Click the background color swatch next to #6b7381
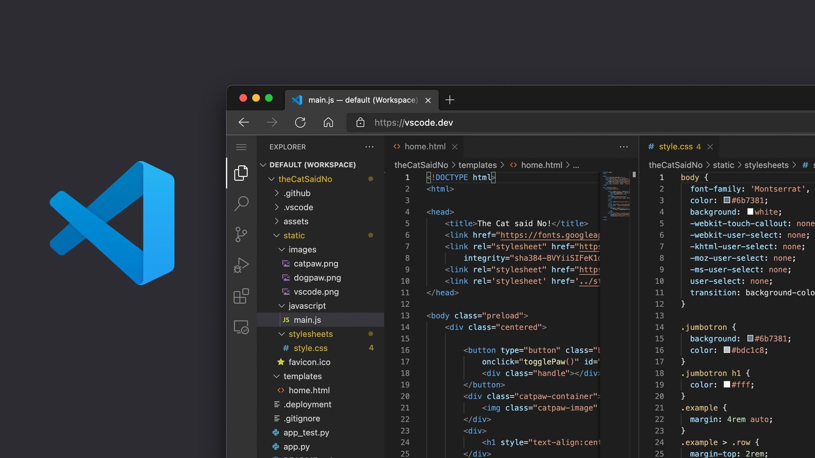Viewport: 815px width, 458px height. pos(750,339)
